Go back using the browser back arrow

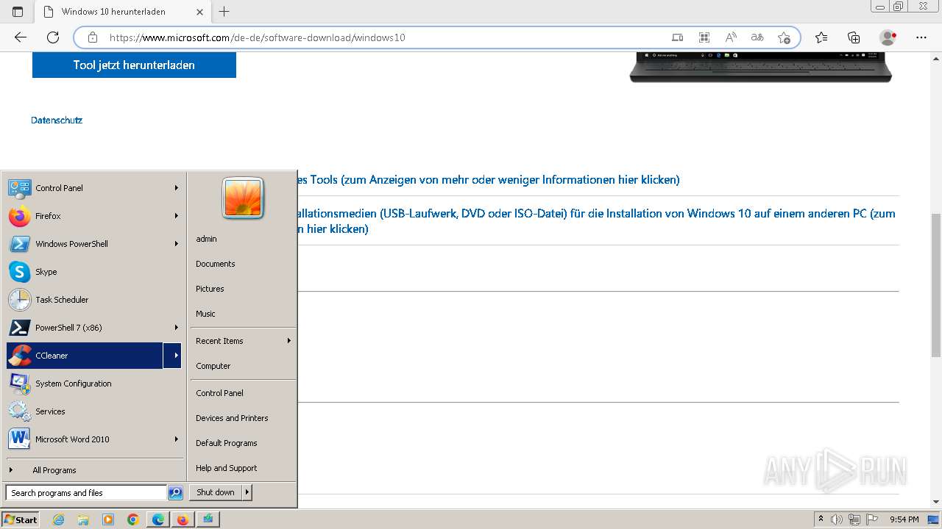[21, 37]
